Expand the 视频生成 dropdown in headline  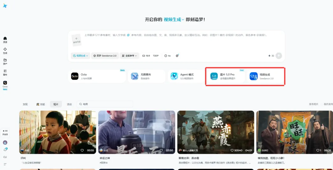coord(174,19)
